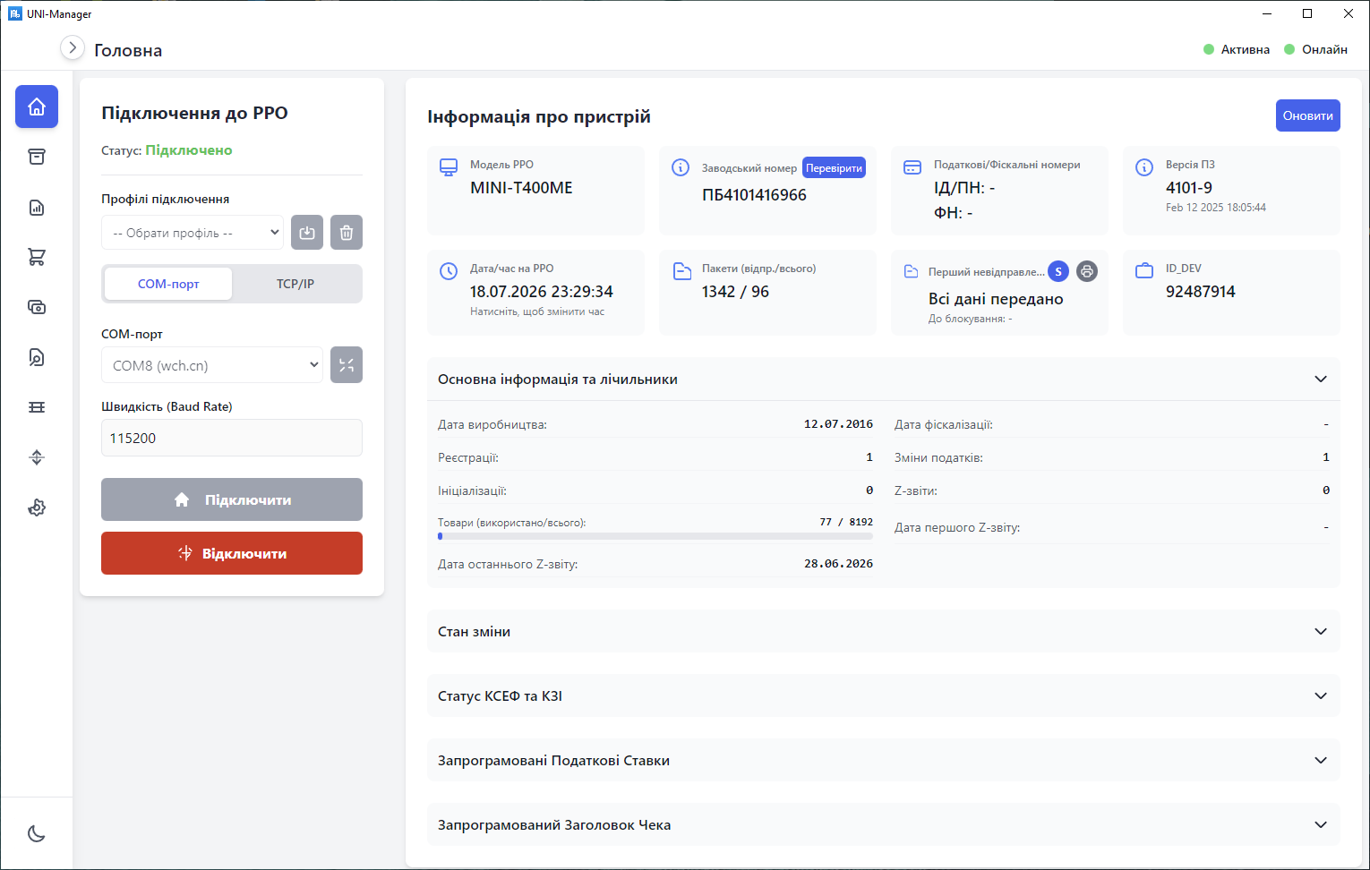
Task: Click the firmware date Feb 12 2025 18:05:44
Action: tap(1216, 208)
